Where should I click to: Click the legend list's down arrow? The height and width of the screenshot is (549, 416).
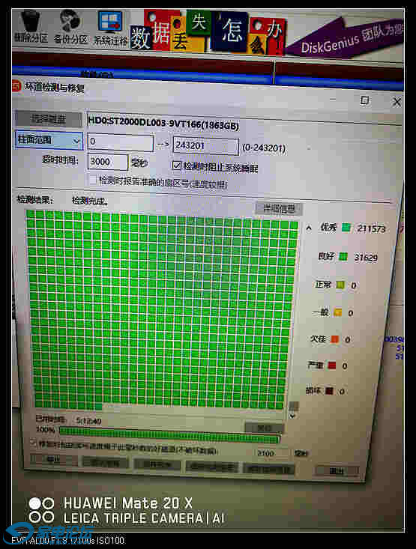point(292,416)
